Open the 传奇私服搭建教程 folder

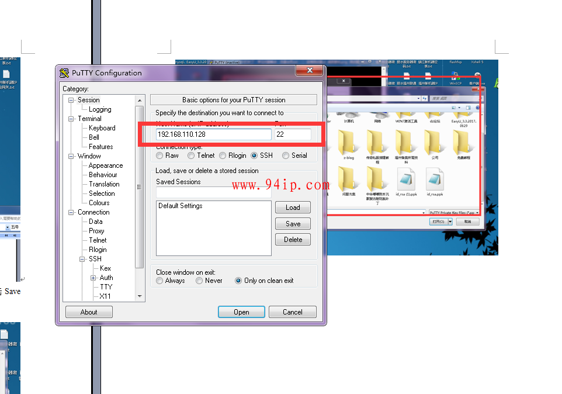tap(377, 147)
